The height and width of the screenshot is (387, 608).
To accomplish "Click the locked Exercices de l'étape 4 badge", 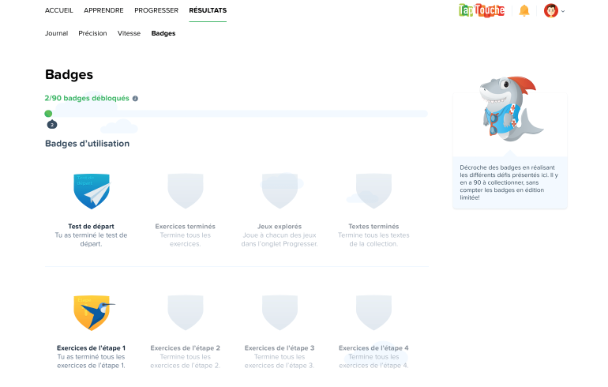I will click(x=373, y=313).
